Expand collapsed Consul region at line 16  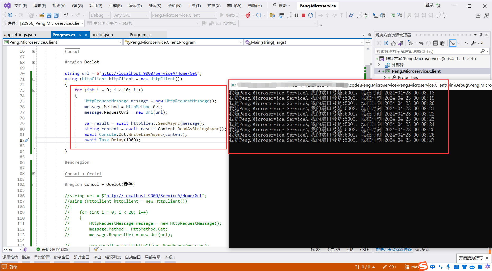point(34,51)
